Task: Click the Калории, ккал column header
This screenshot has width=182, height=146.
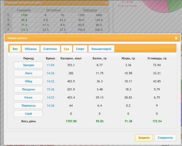Action: click(x=71, y=58)
